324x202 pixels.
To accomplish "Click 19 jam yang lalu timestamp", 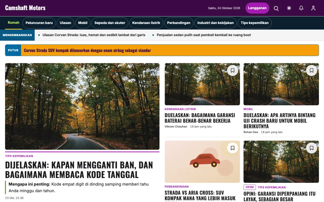I will click(x=201, y=127).
